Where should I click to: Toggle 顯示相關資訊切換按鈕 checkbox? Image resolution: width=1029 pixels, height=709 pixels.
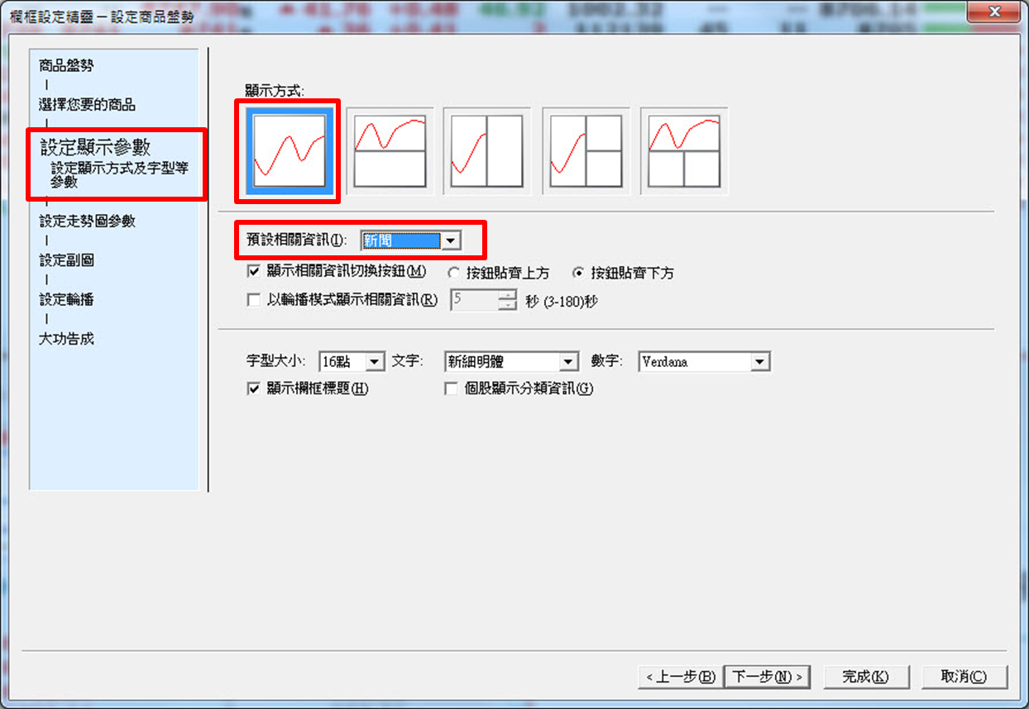(254, 272)
